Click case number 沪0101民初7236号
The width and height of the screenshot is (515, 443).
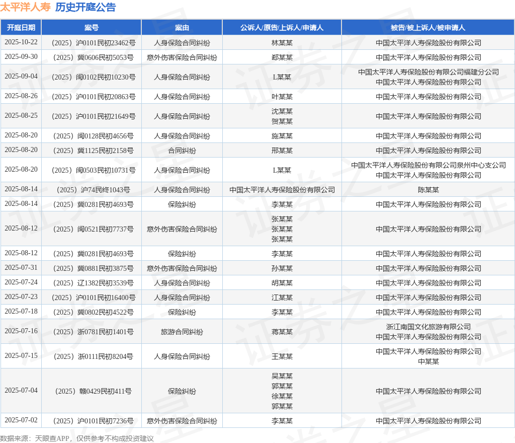click(94, 421)
